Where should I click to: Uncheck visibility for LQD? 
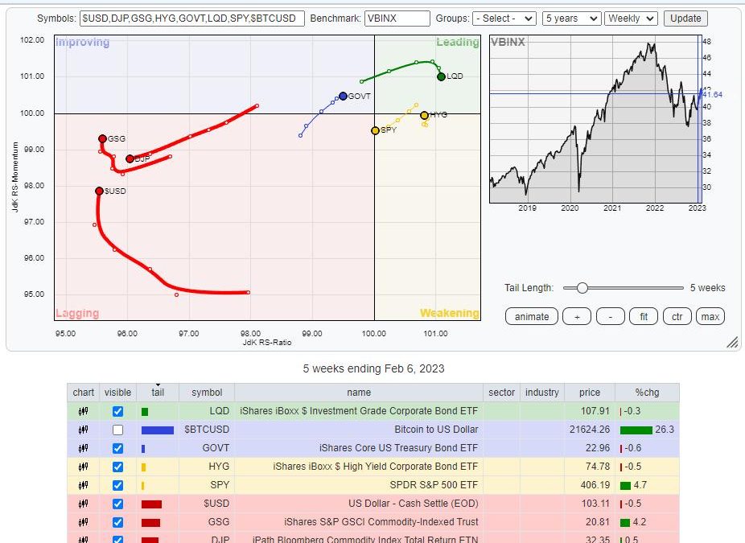(x=117, y=411)
